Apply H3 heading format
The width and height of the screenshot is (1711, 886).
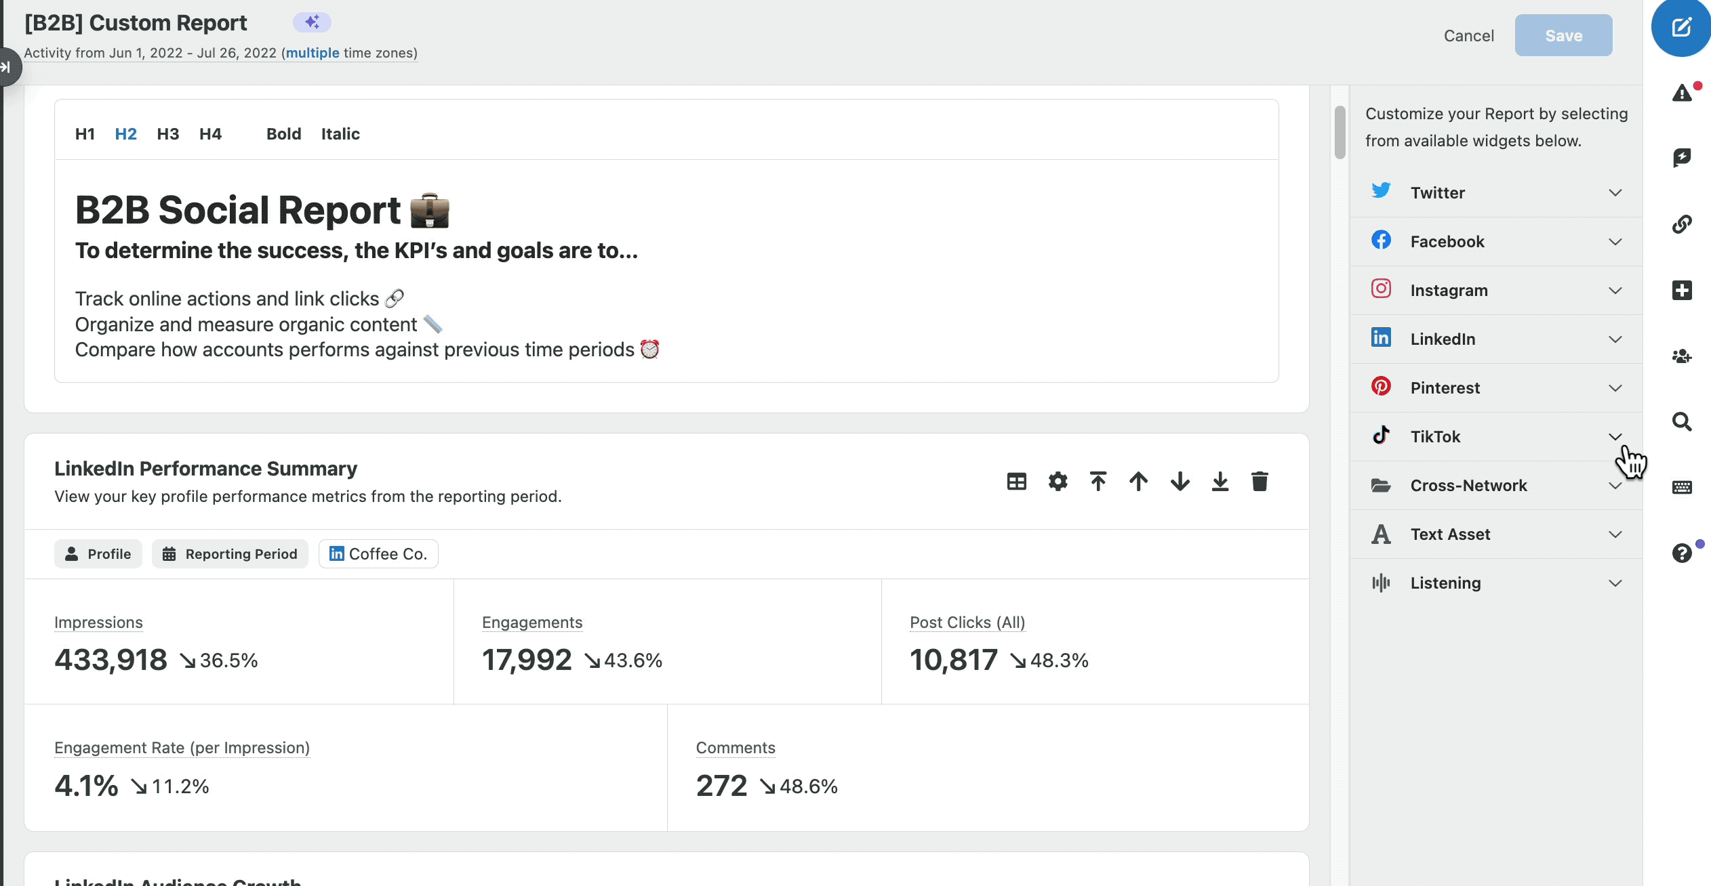168,134
